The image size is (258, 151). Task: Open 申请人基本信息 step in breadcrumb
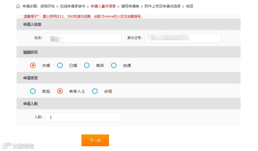[x=103, y=6]
